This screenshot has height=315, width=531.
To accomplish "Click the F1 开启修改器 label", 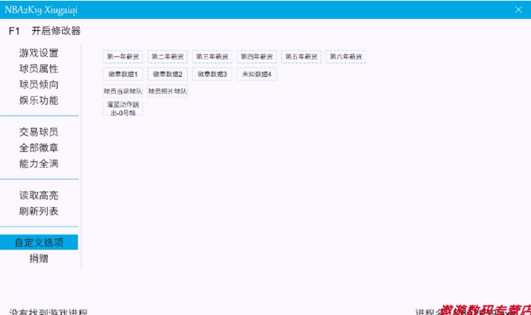I will click(x=45, y=31).
